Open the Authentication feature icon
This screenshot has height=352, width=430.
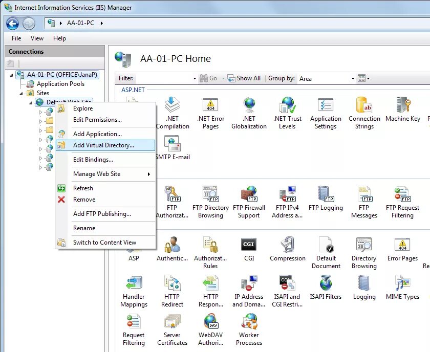coord(172,249)
